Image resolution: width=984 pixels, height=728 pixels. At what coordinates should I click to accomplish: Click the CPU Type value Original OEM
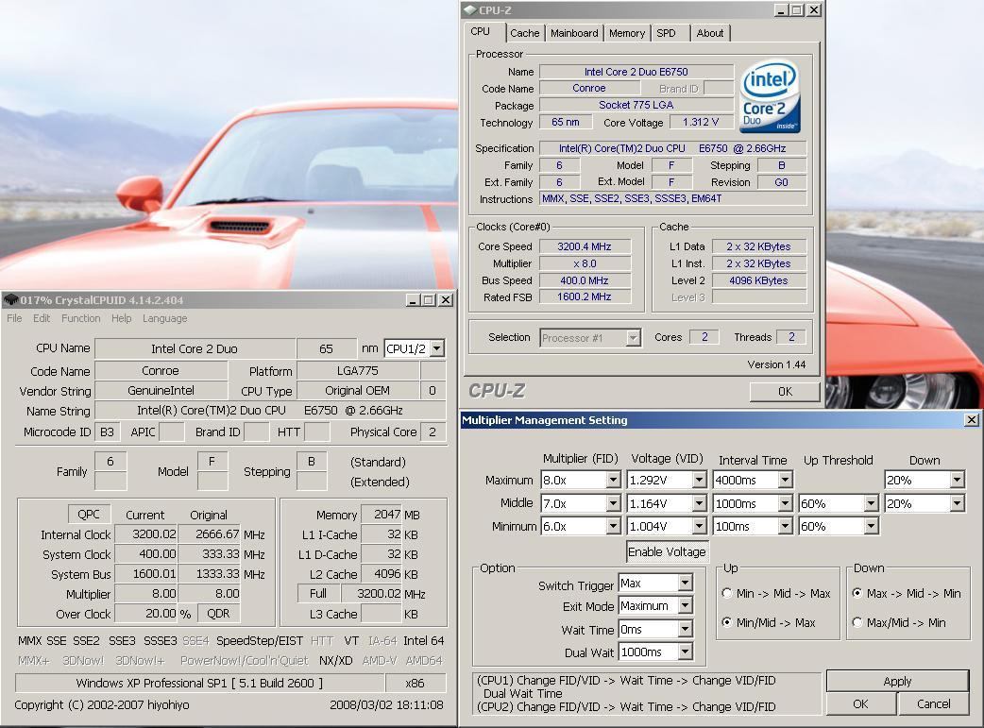pyautogui.click(x=358, y=390)
